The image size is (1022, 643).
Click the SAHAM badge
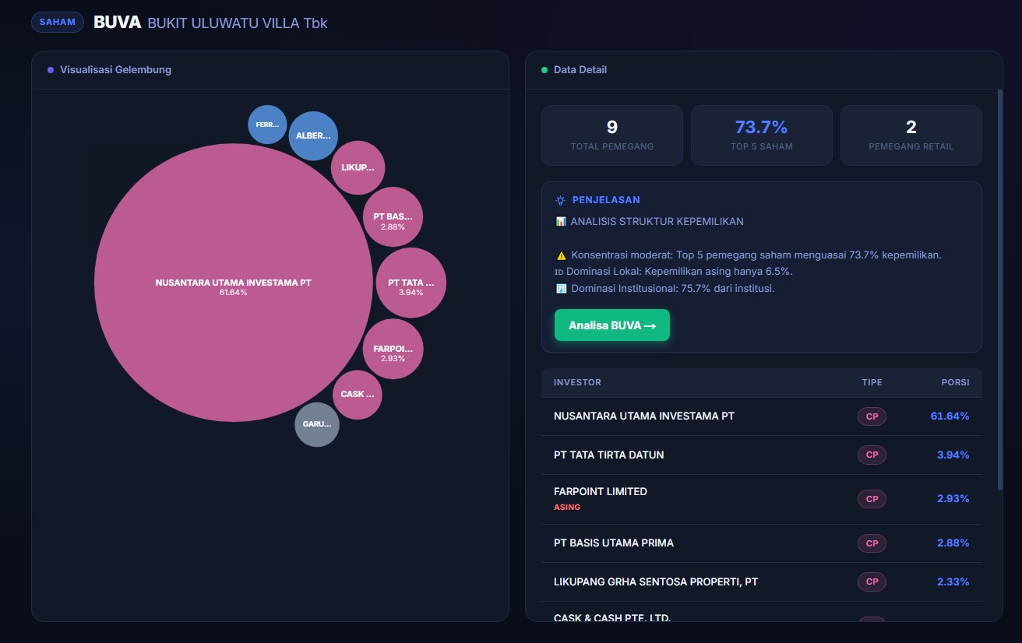(58, 22)
